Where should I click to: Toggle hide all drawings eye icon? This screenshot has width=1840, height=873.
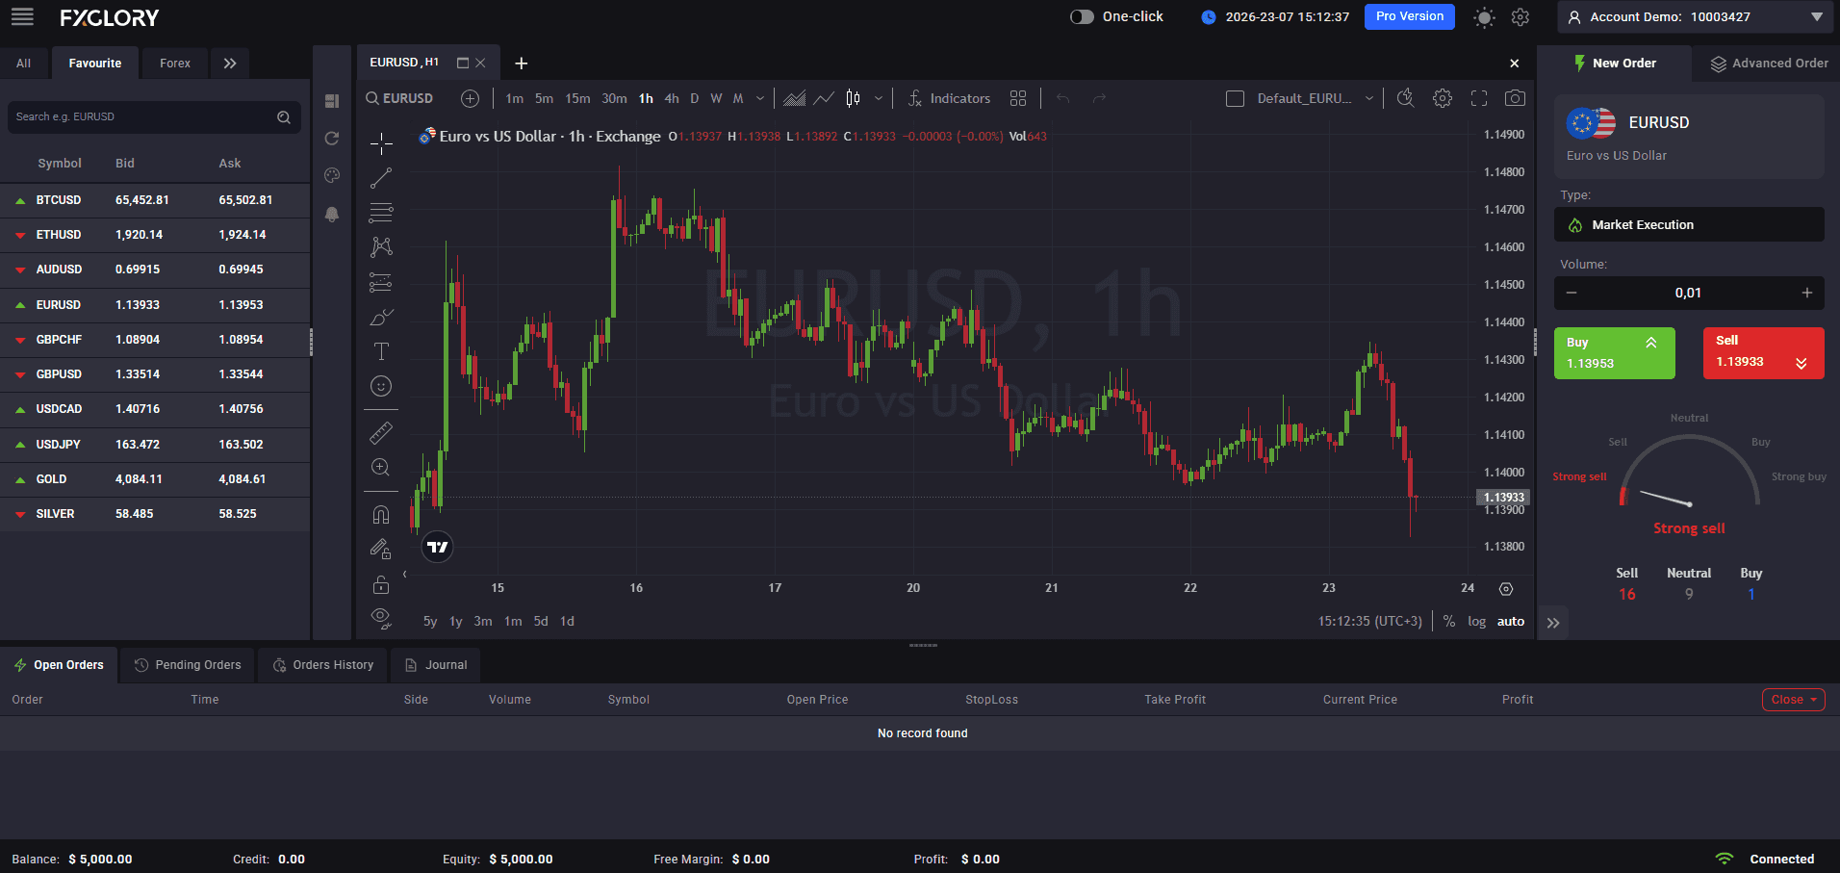(381, 619)
